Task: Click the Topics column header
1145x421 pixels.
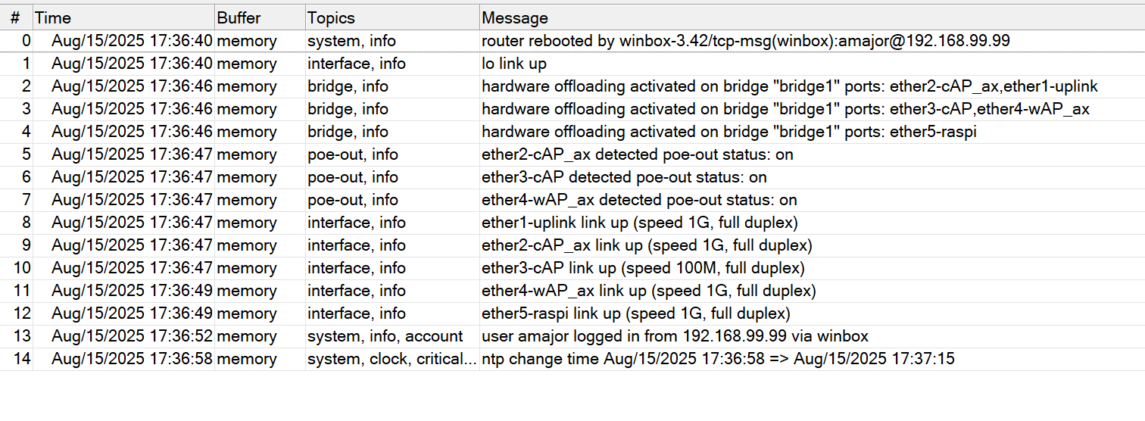Action: pyautogui.click(x=392, y=17)
